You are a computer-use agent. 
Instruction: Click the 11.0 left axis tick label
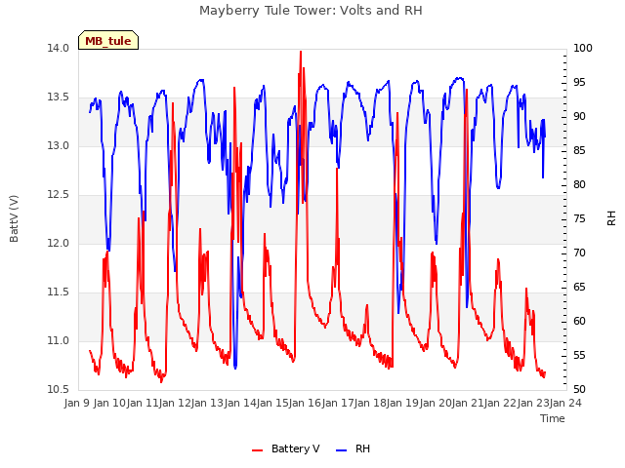(59, 340)
